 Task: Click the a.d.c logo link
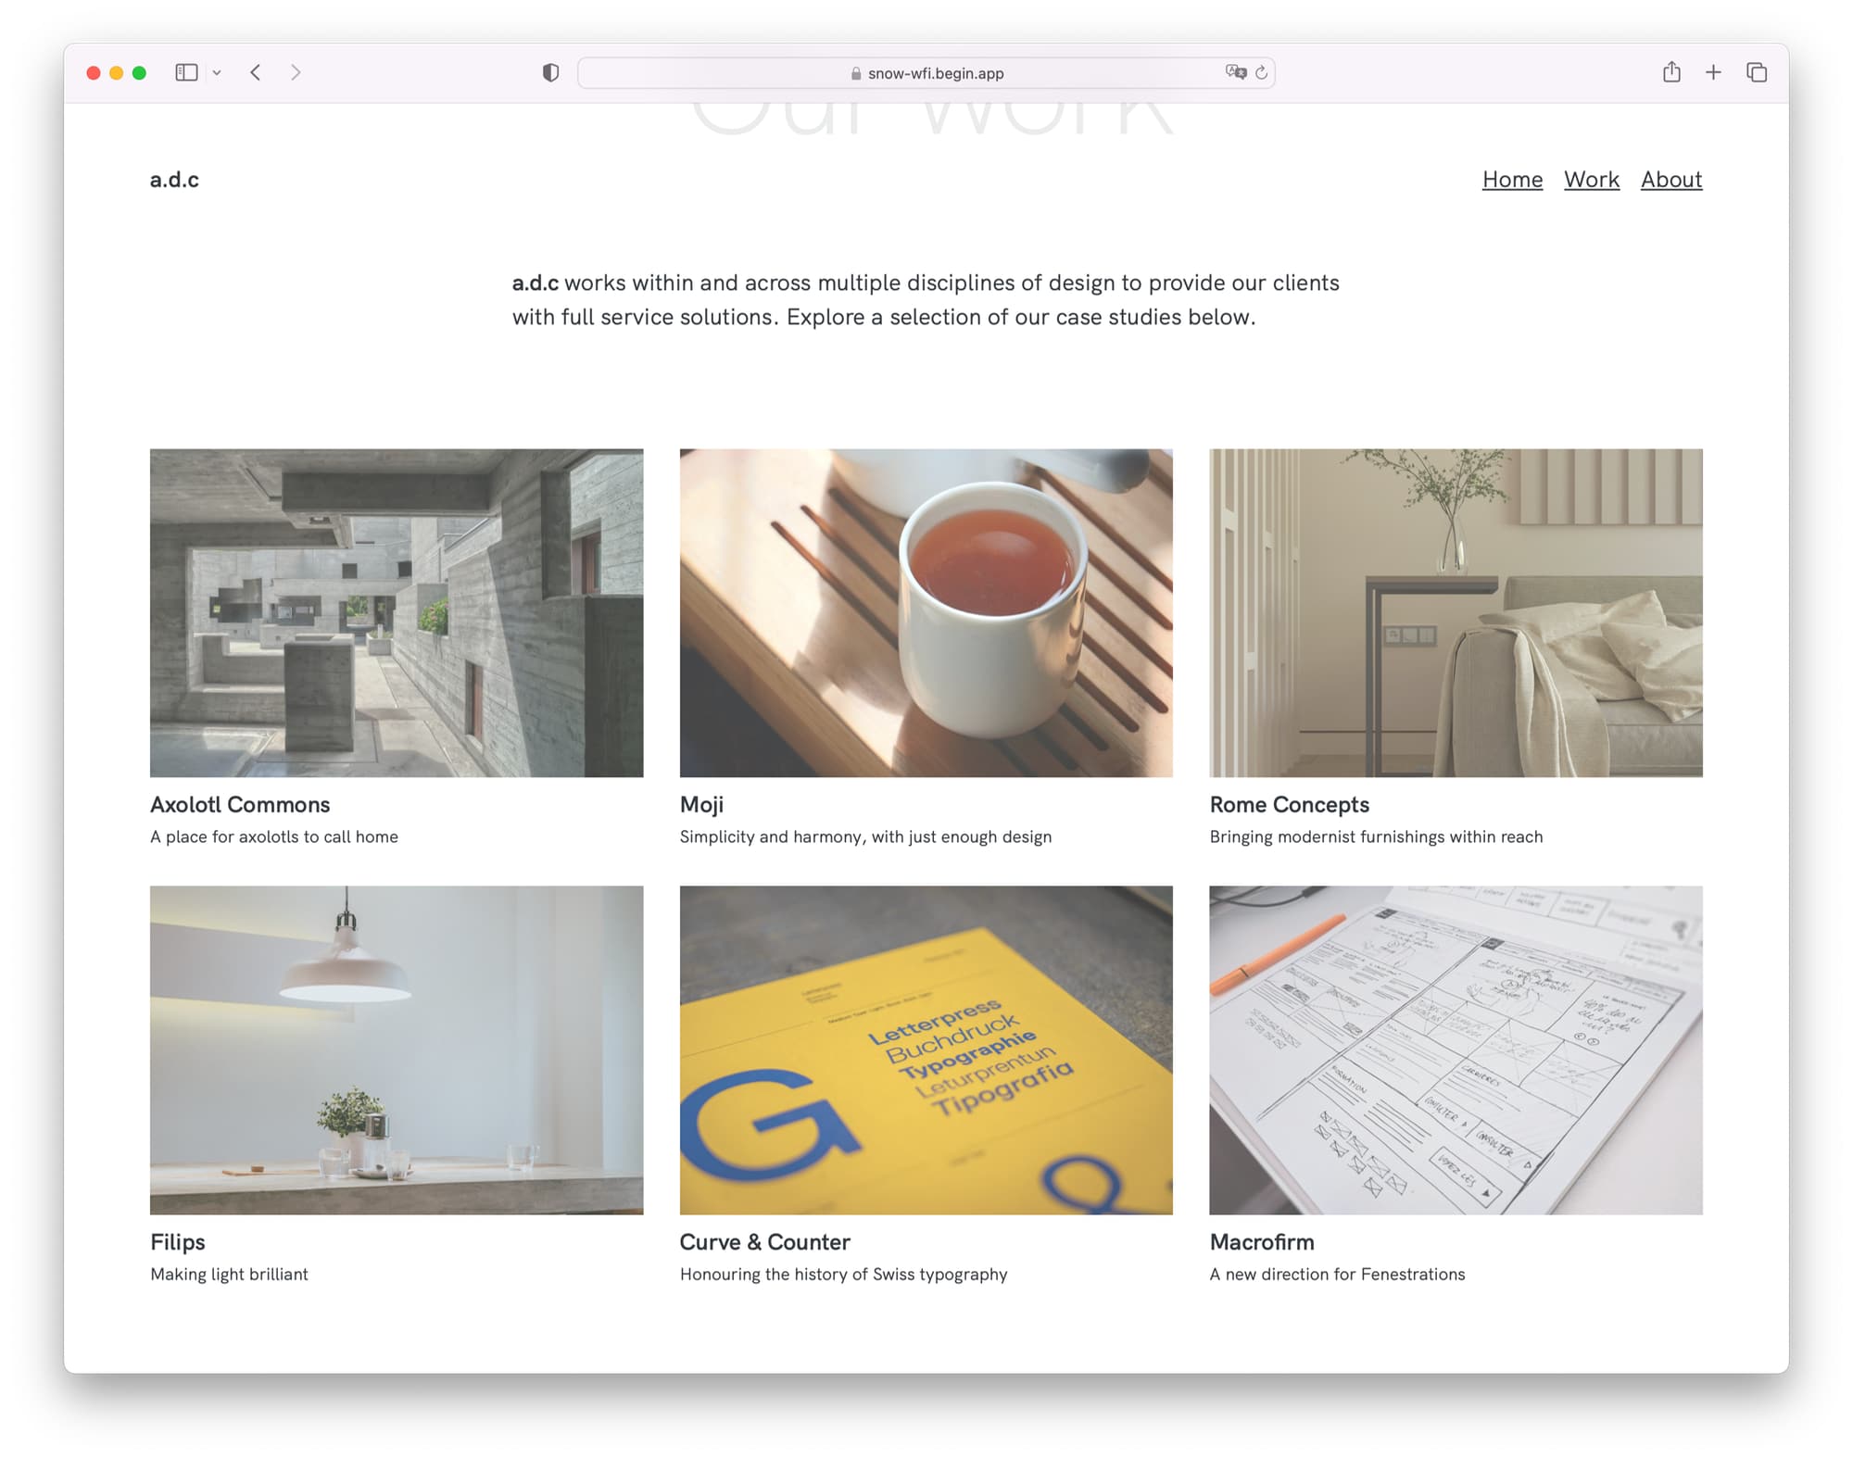tap(174, 181)
